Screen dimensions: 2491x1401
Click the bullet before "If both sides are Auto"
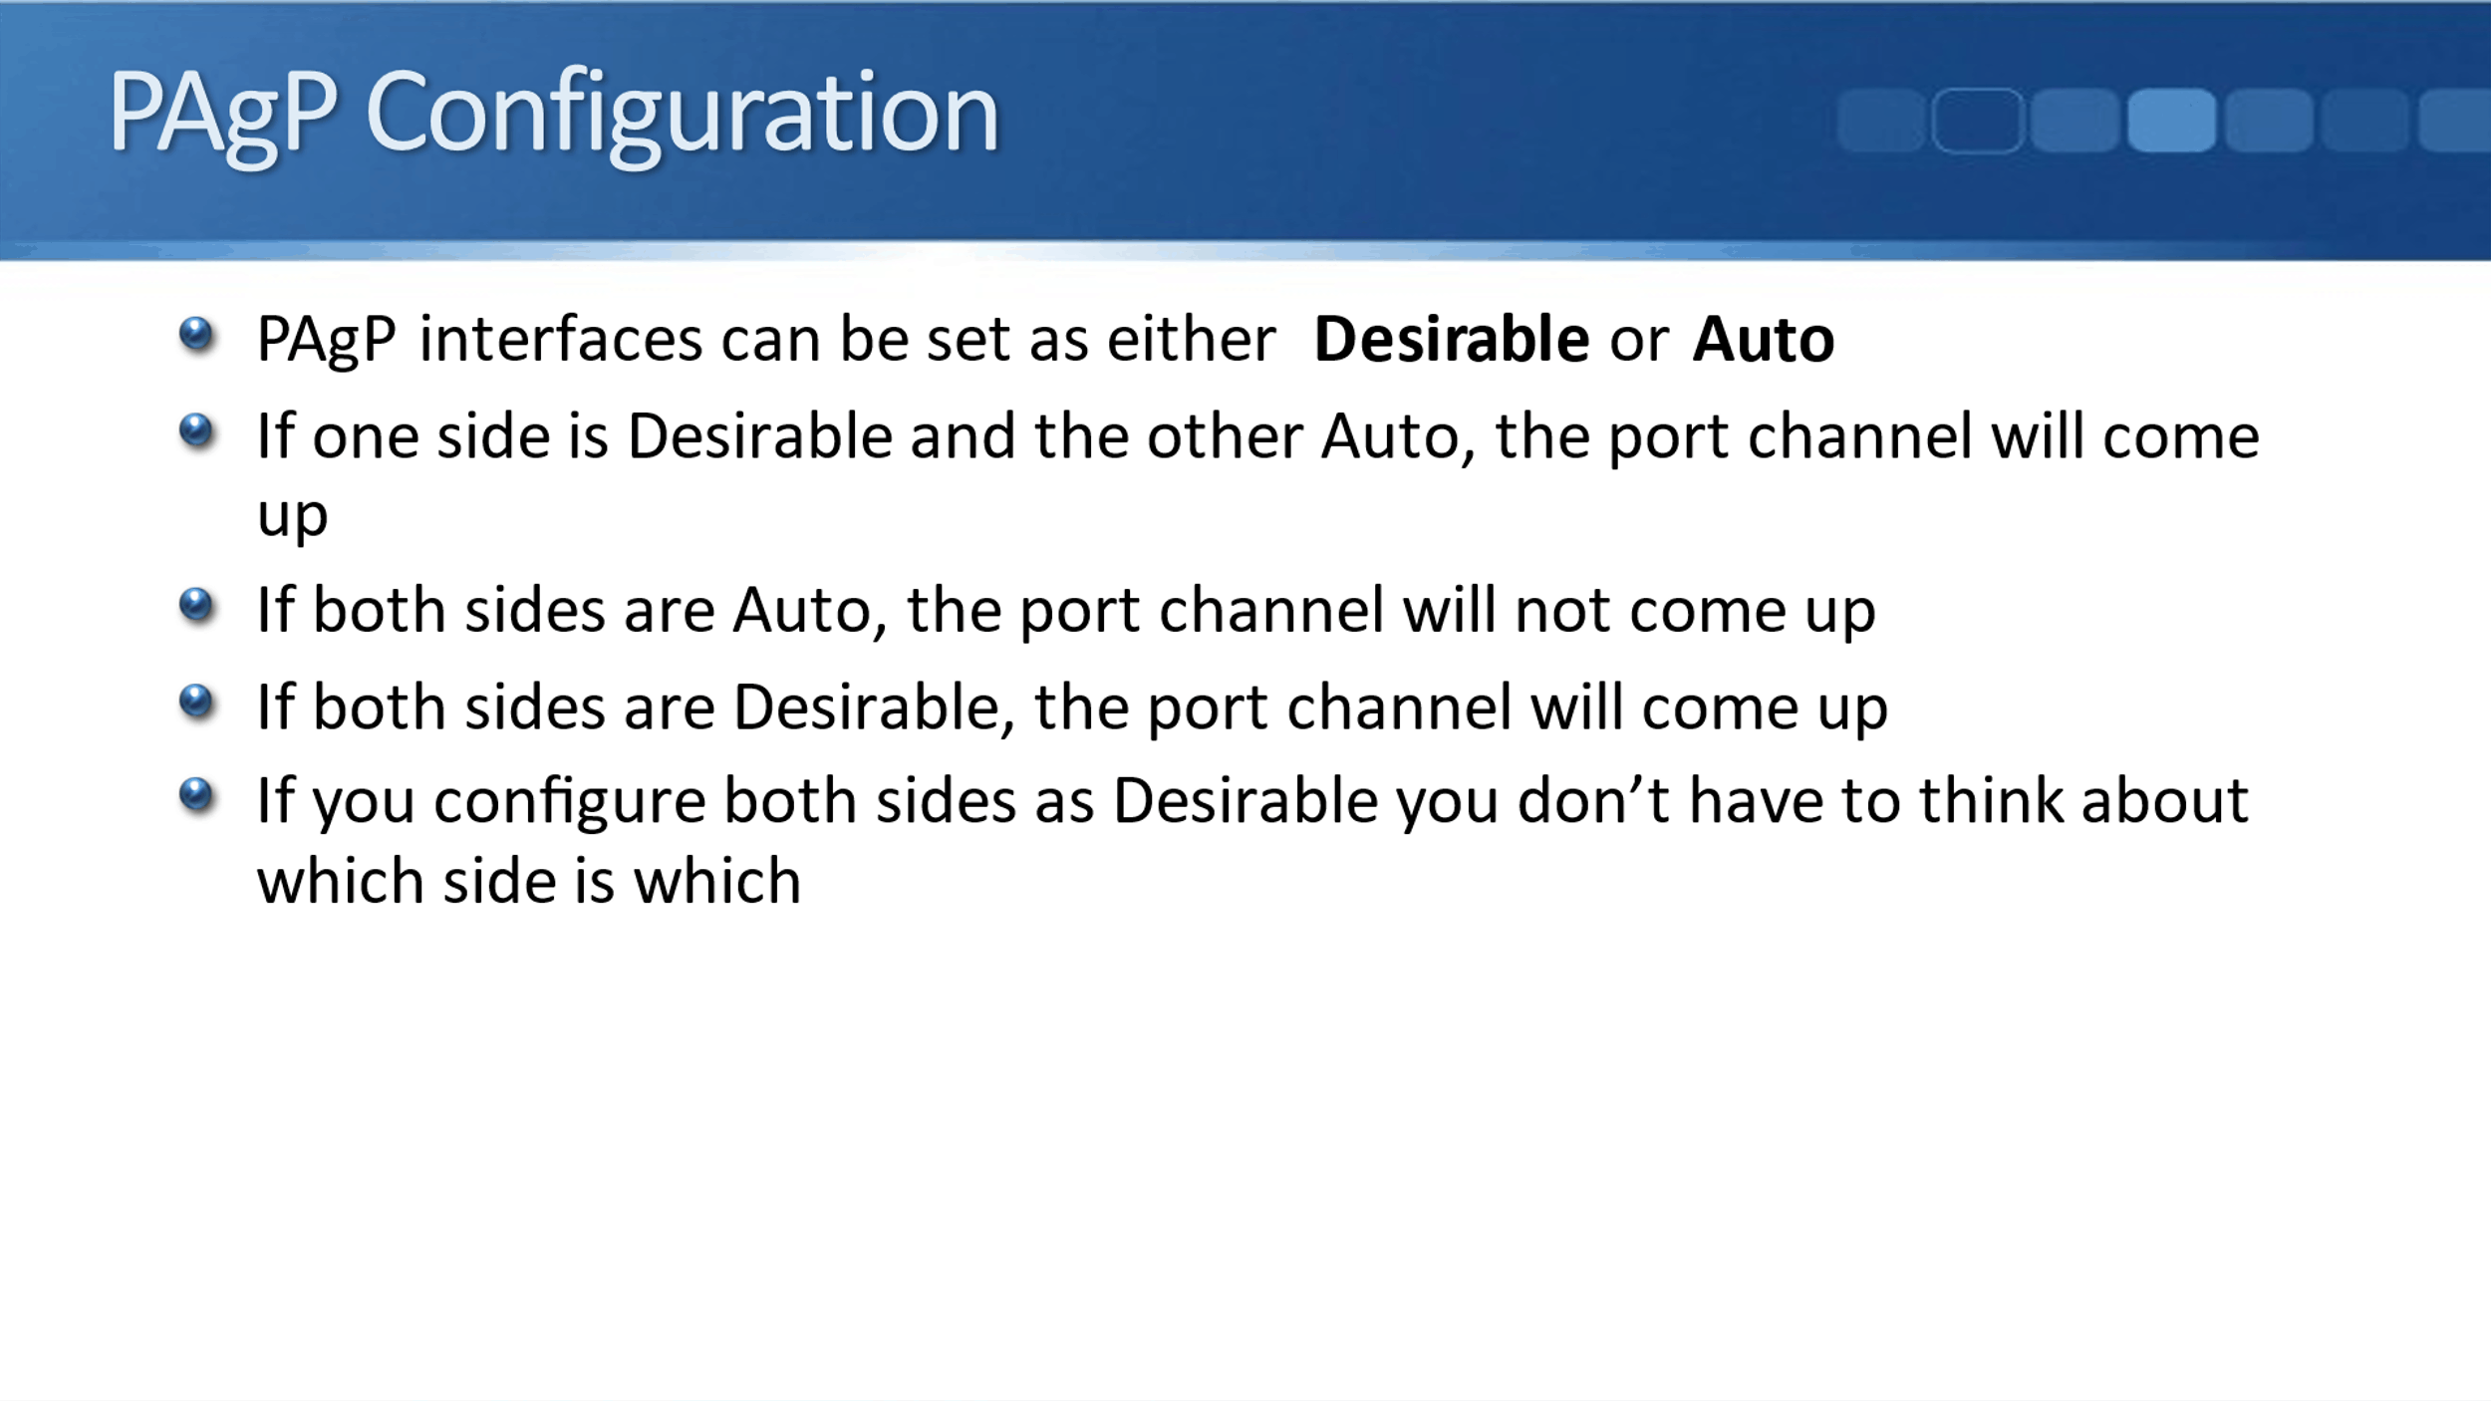click(x=196, y=605)
